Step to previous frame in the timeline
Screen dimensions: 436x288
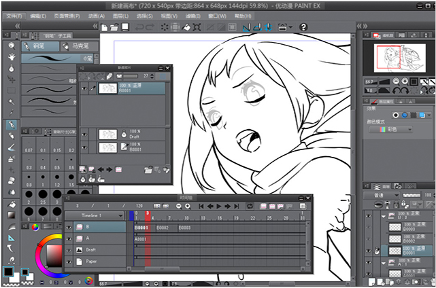tap(210, 206)
